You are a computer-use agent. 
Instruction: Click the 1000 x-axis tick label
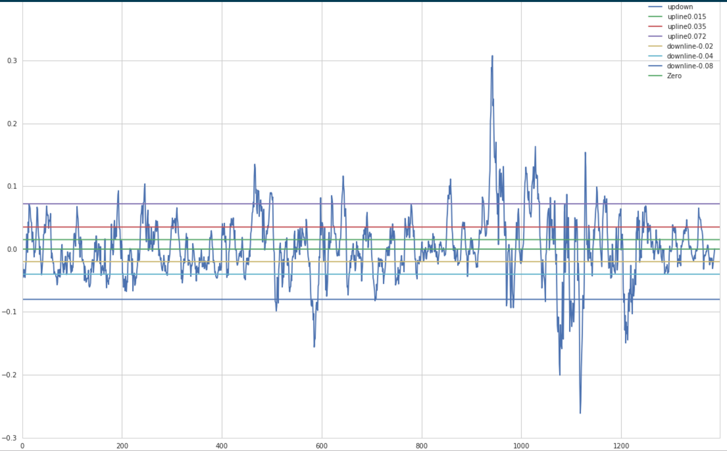pyautogui.click(x=521, y=446)
